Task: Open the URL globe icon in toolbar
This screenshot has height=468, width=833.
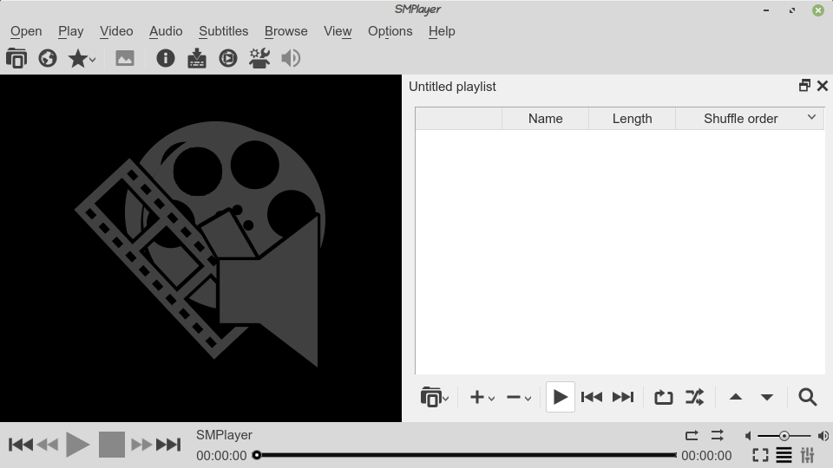Action: point(48,58)
